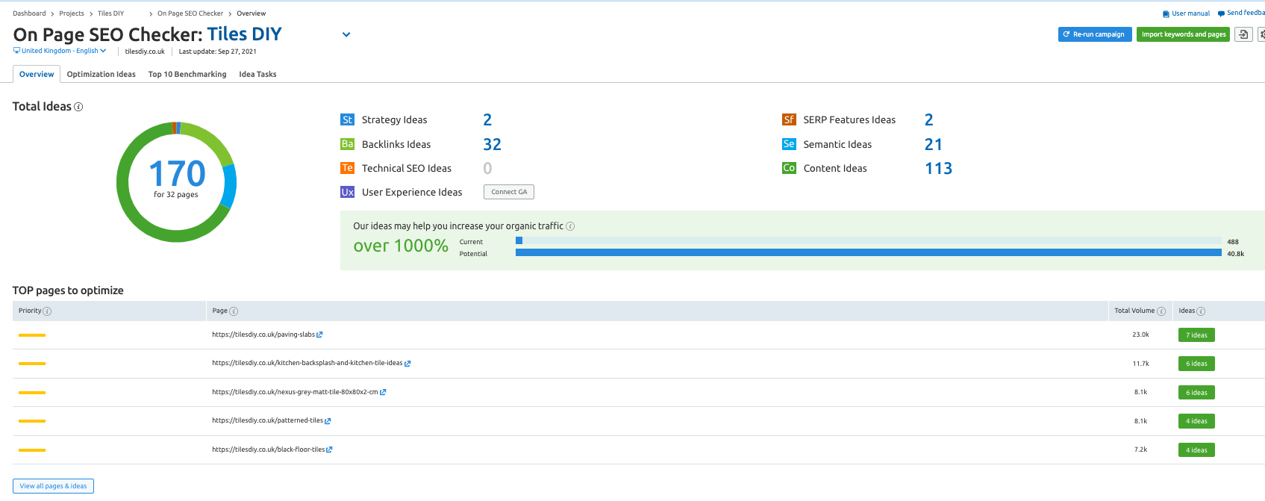Click the info icon beside Total Ideas
Image resolution: width=1265 pixels, height=501 pixels.
click(78, 107)
